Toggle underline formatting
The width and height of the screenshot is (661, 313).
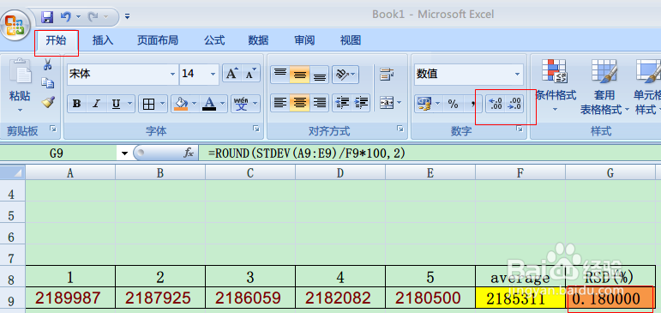click(117, 104)
